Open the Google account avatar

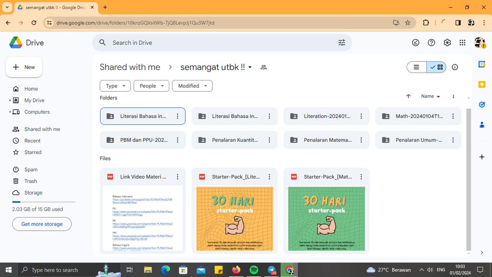[x=480, y=42]
